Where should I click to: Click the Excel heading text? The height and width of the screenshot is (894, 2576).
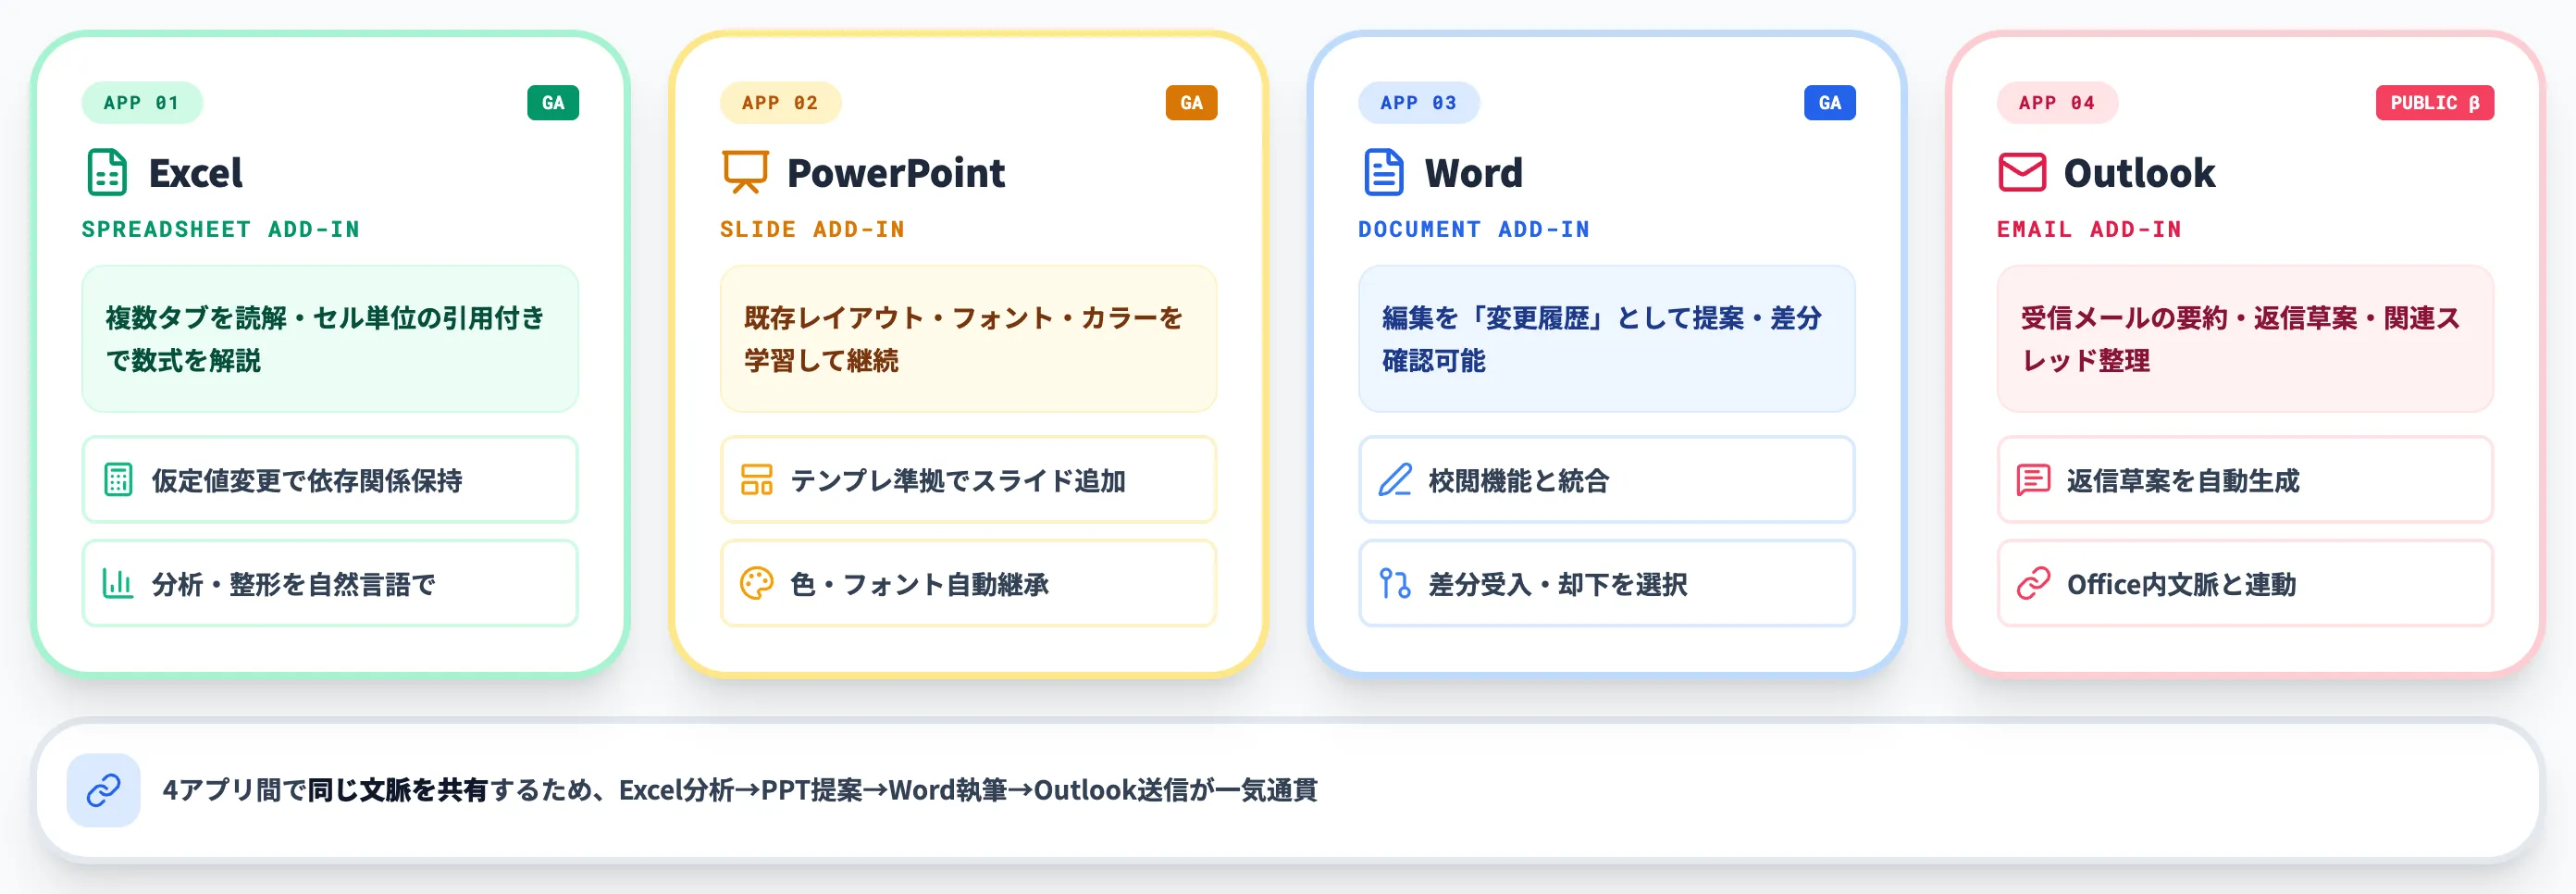(195, 173)
